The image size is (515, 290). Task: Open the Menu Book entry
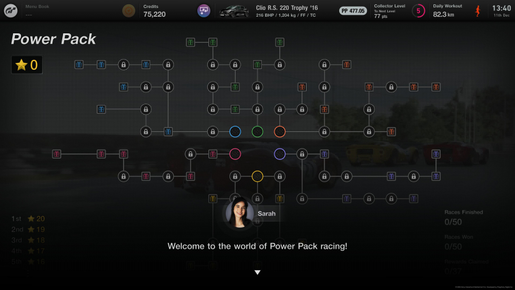[x=38, y=10]
